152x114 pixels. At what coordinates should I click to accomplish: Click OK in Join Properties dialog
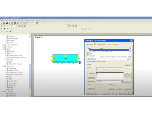pos(129,93)
